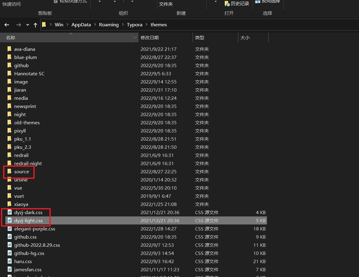Open 历史记录 in the ribbon
This screenshot has width=359, height=277.
click(237, 3)
